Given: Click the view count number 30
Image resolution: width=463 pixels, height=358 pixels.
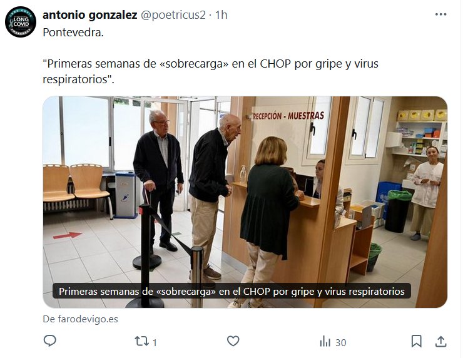Looking at the screenshot, I should click(341, 342).
